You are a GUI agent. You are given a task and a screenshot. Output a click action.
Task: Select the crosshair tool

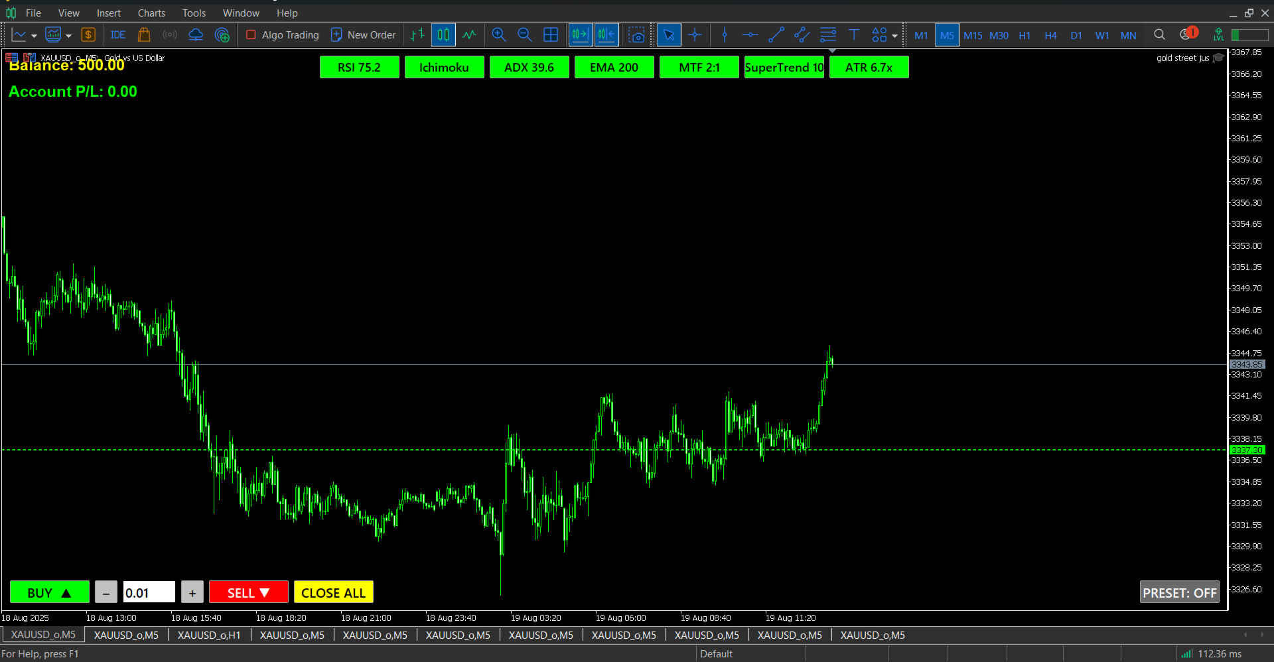pyautogui.click(x=695, y=35)
